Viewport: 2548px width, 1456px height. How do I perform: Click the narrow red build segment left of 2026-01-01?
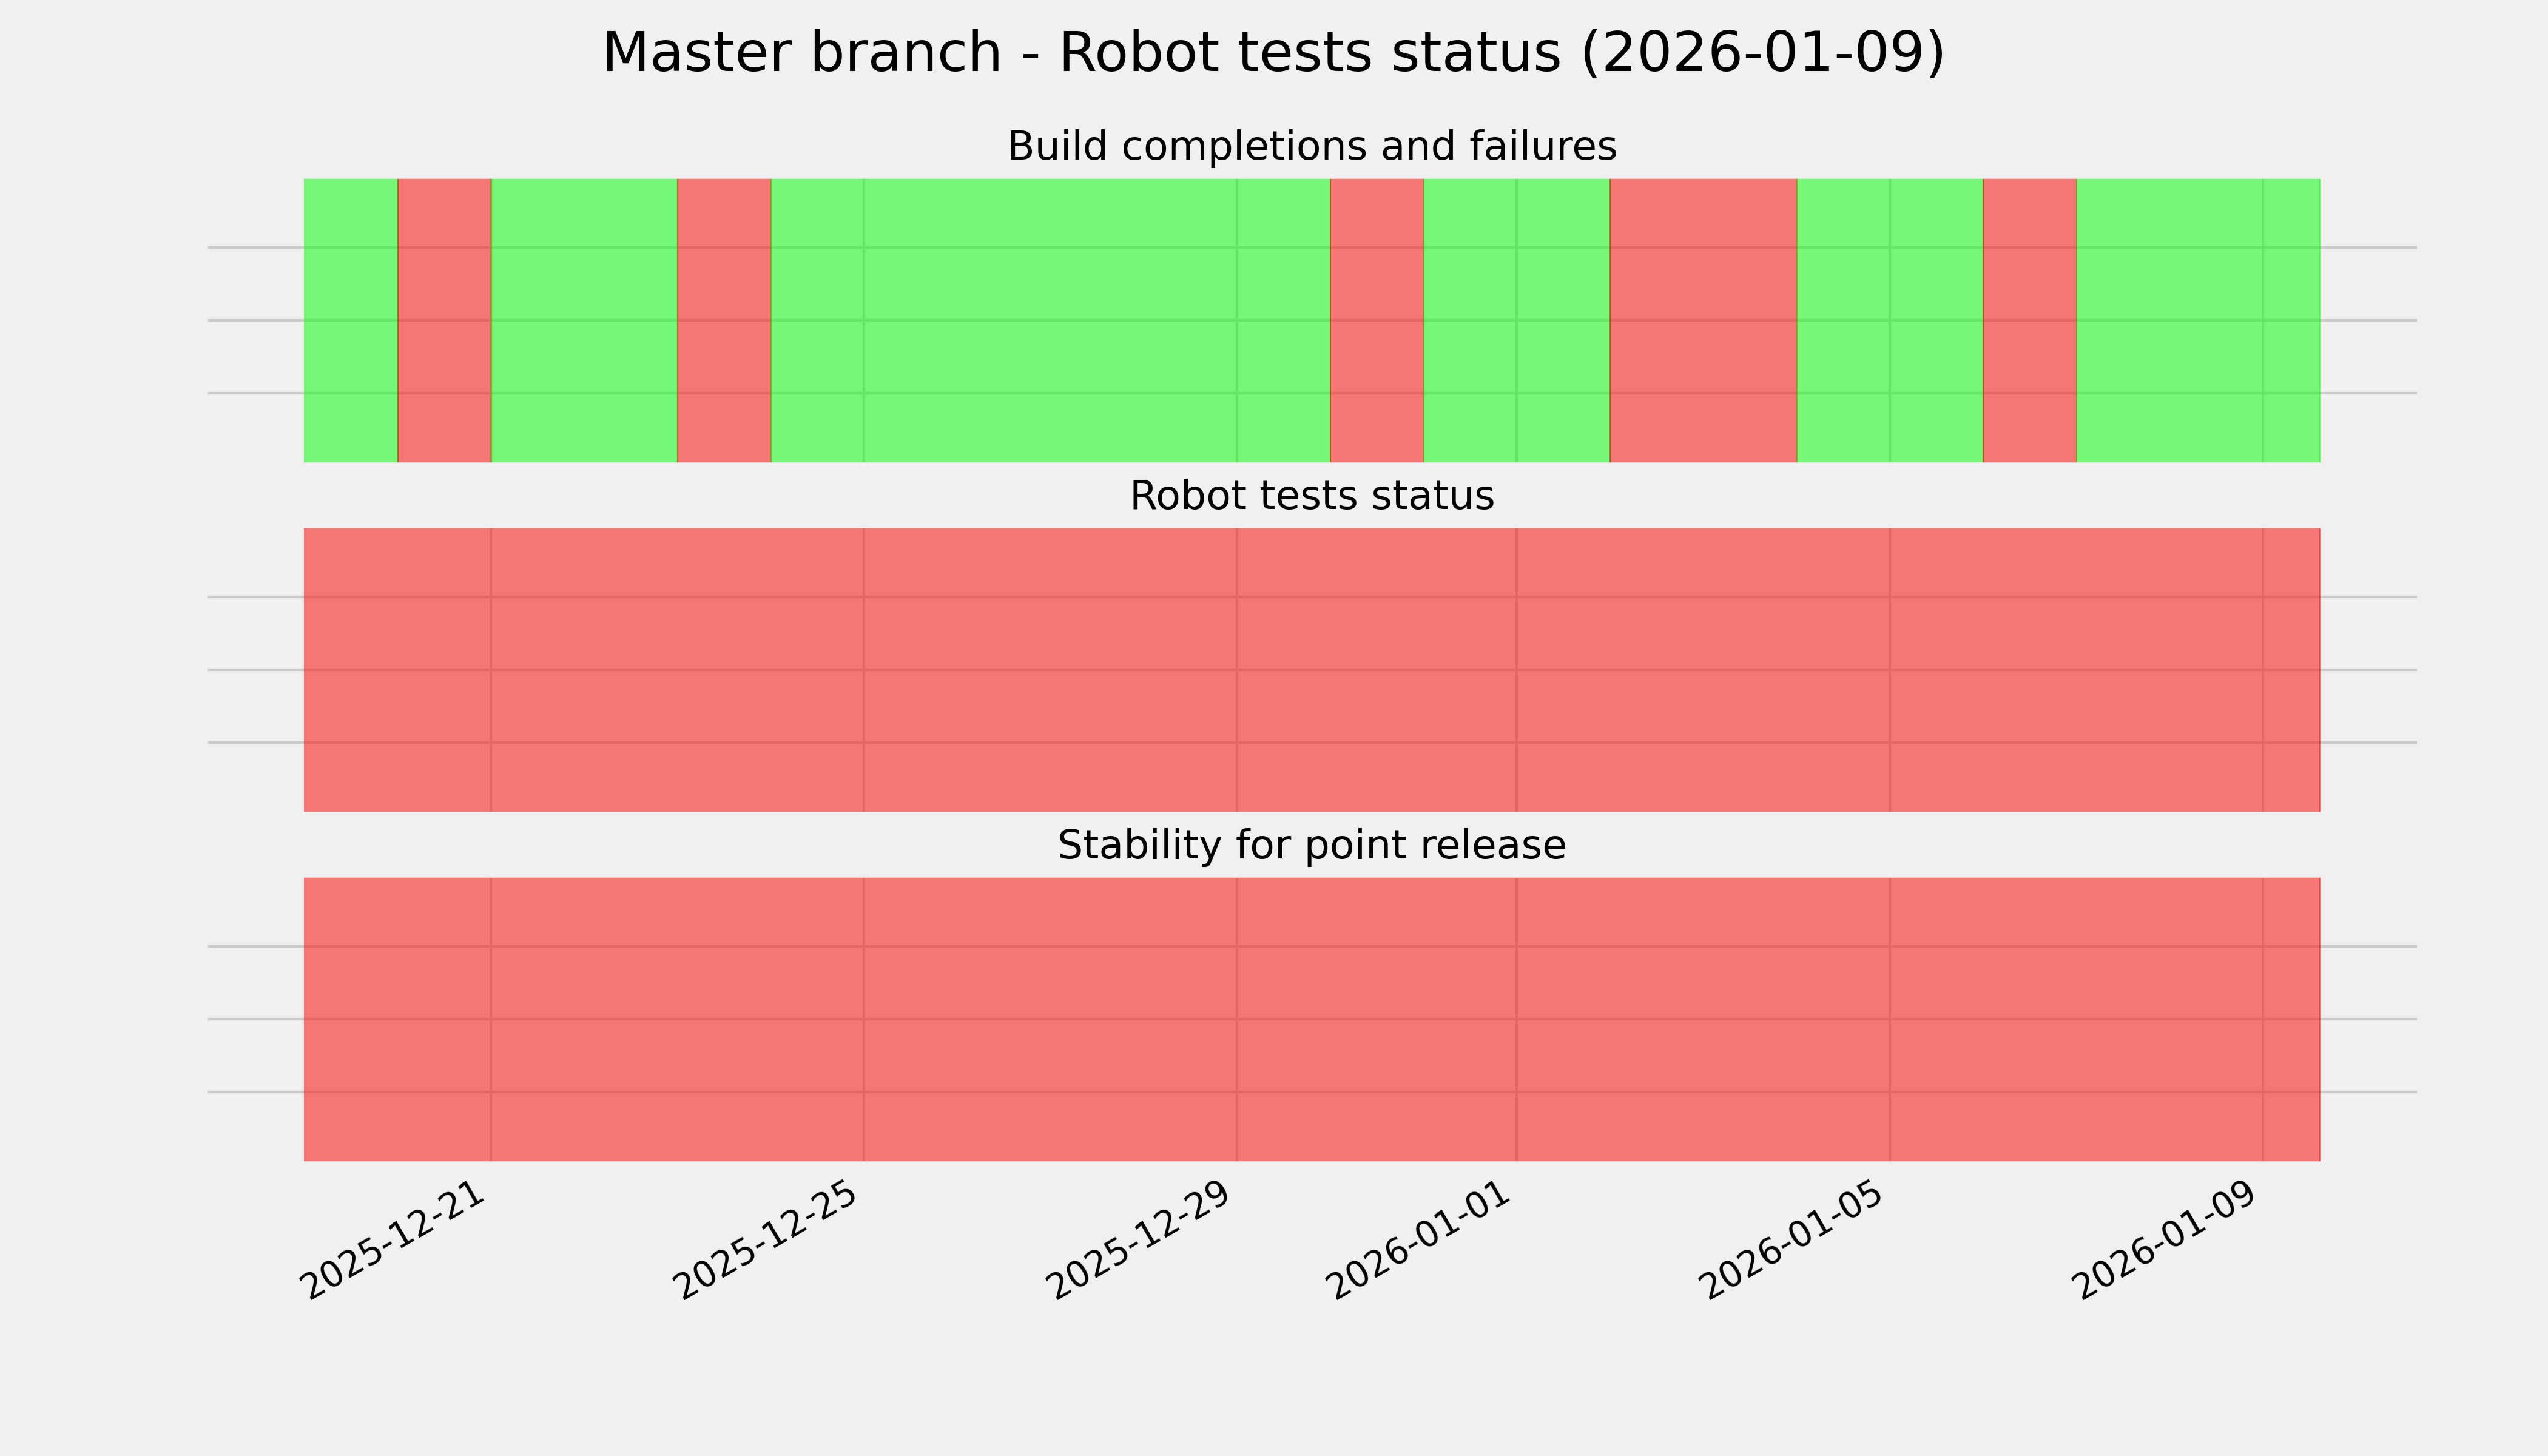click(1376, 320)
